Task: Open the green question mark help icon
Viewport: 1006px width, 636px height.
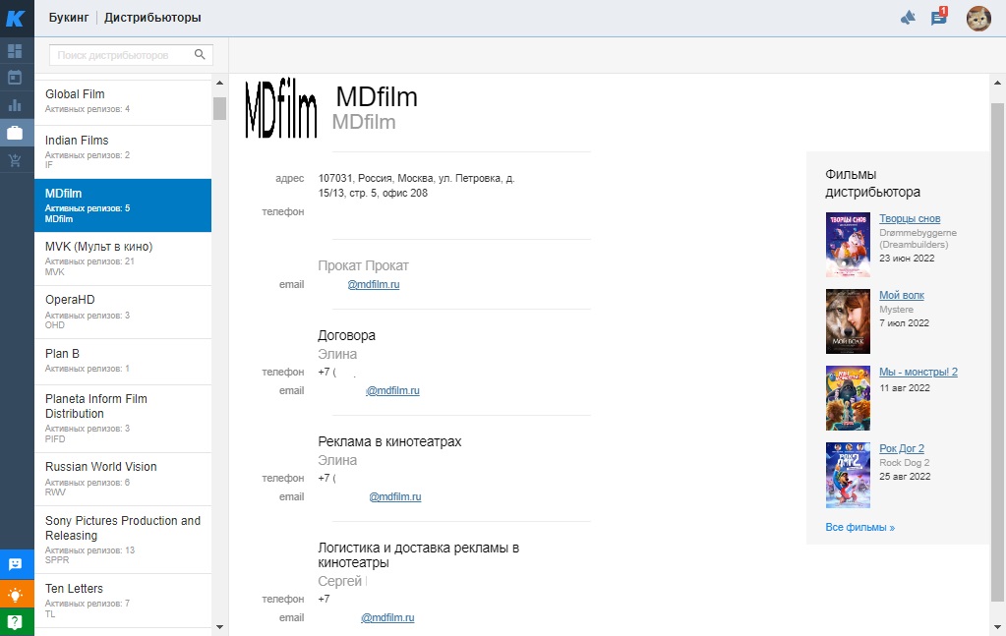Action: tap(16, 622)
